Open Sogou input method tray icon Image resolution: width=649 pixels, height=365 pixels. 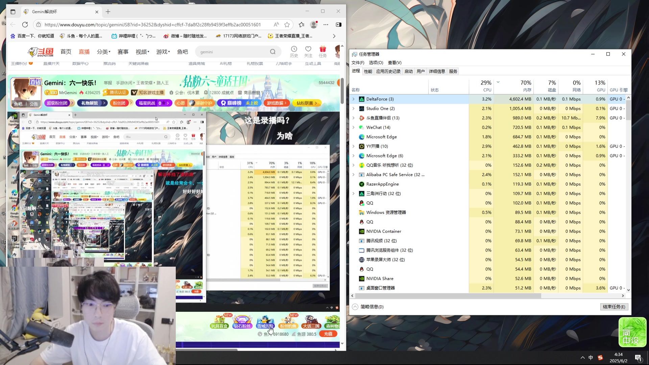point(600,358)
